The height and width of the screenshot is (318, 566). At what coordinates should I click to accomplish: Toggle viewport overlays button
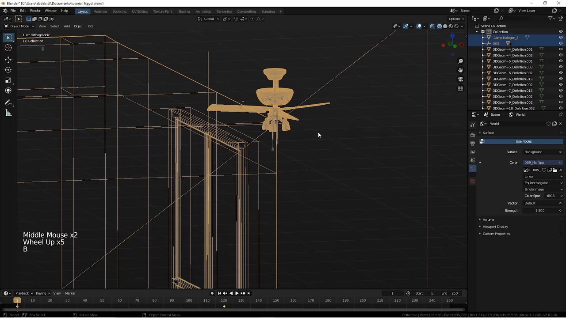pyautogui.click(x=419, y=26)
